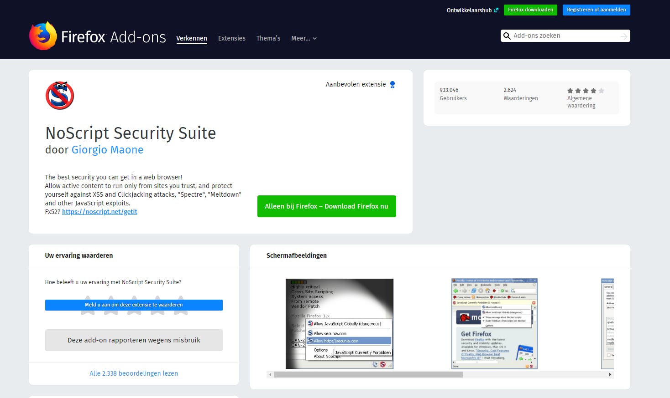Open the partially visible third screenshot
The height and width of the screenshot is (398, 670).
point(607,324)
